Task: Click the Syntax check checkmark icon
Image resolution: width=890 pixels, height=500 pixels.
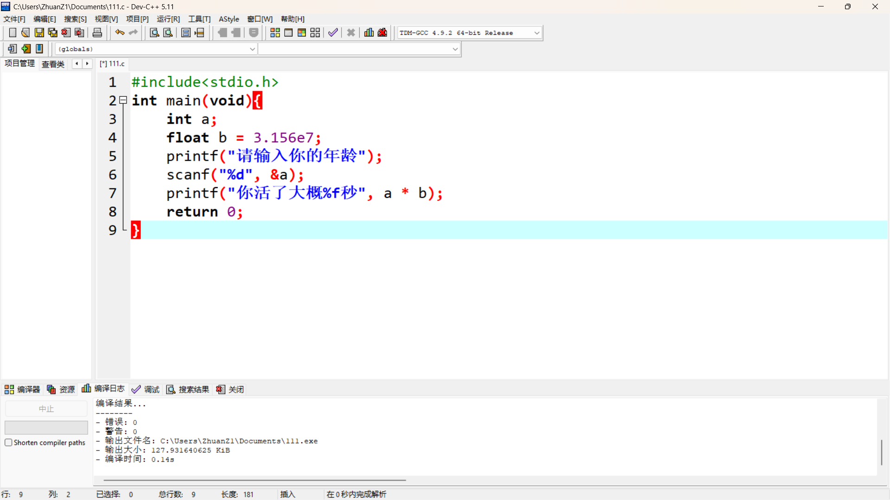Action: (x=333, y=32)
